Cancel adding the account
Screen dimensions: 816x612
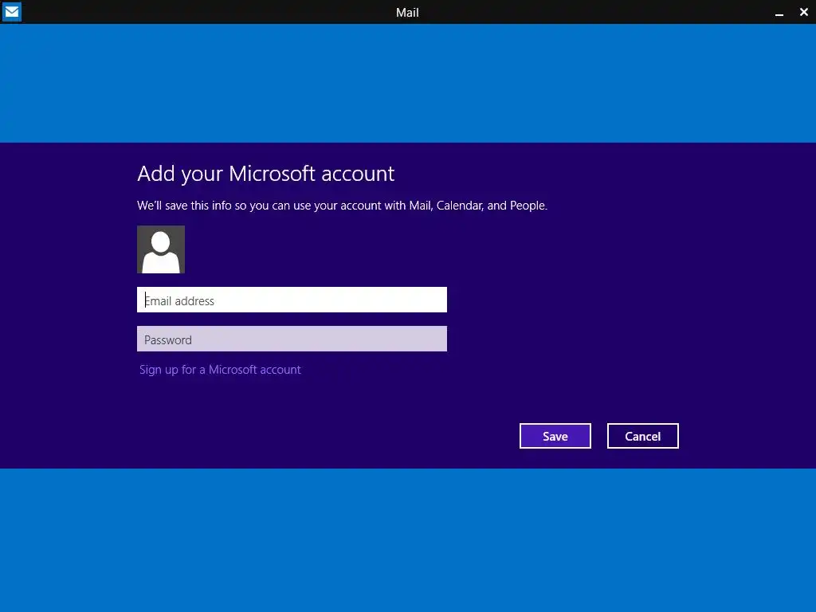(x=643, y=436)
